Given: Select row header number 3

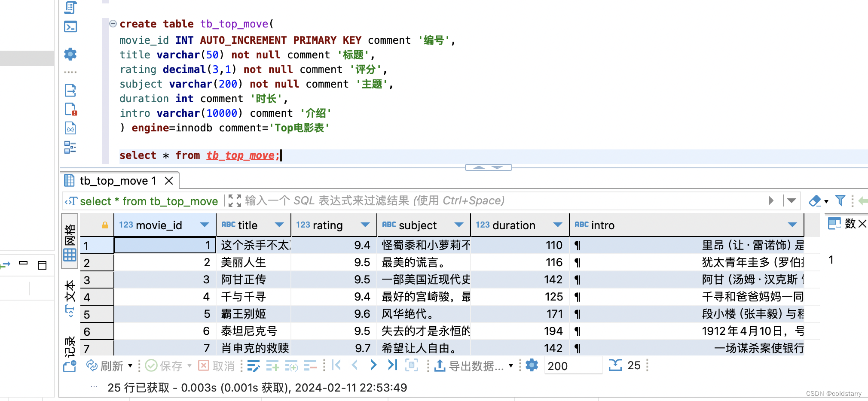Looking at the screenshot, I should pos(97,280).
